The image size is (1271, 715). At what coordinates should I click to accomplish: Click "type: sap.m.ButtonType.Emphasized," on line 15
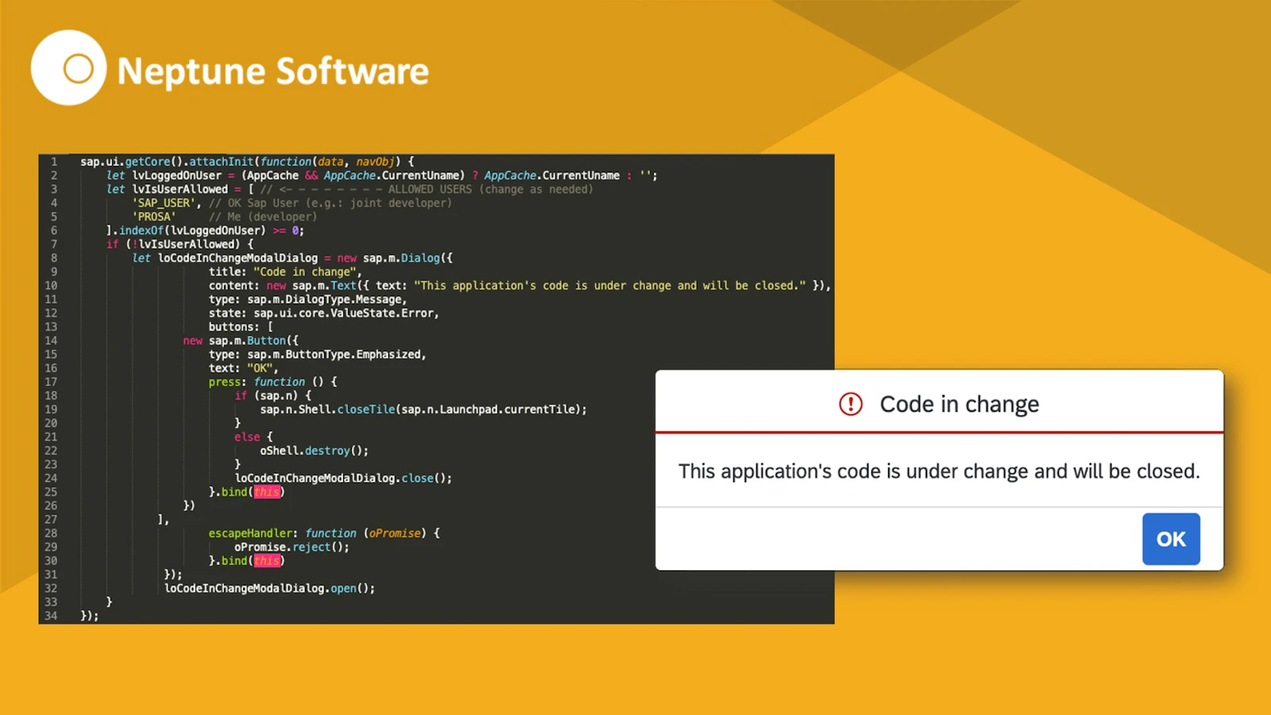click(318, 354)
